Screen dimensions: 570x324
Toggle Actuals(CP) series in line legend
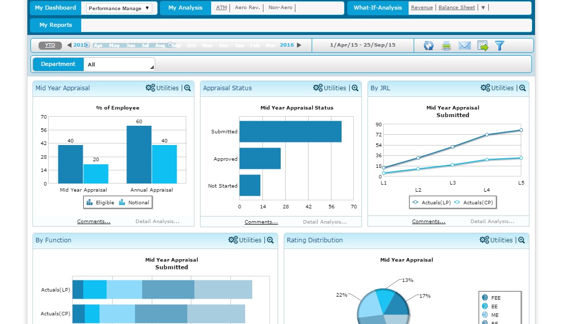tap(474, 202)
